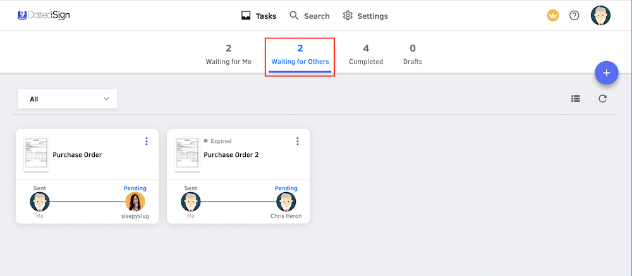Click Chris Heron pending signer avatar

tap(286, 202)
